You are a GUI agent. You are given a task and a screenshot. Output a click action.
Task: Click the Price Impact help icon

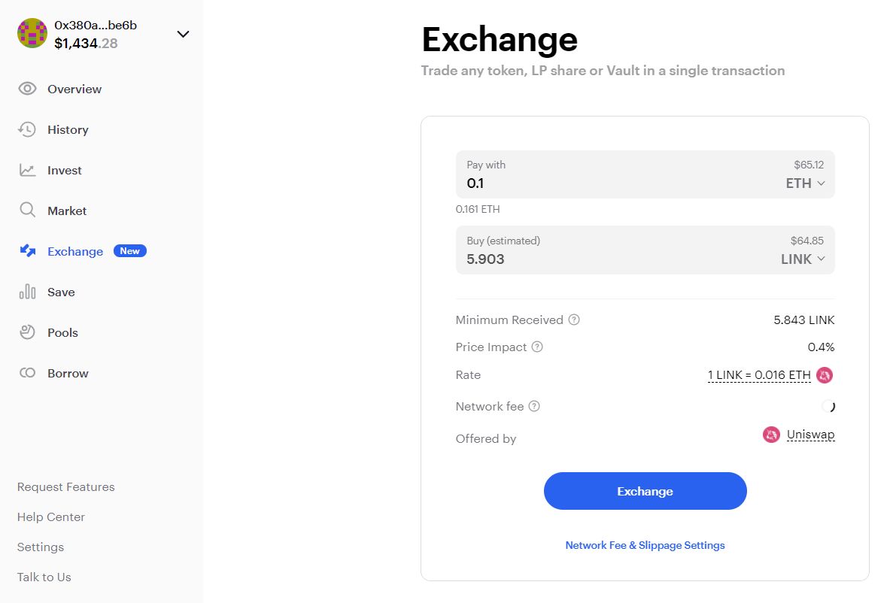pyautogui.click(x=537, y=347)
